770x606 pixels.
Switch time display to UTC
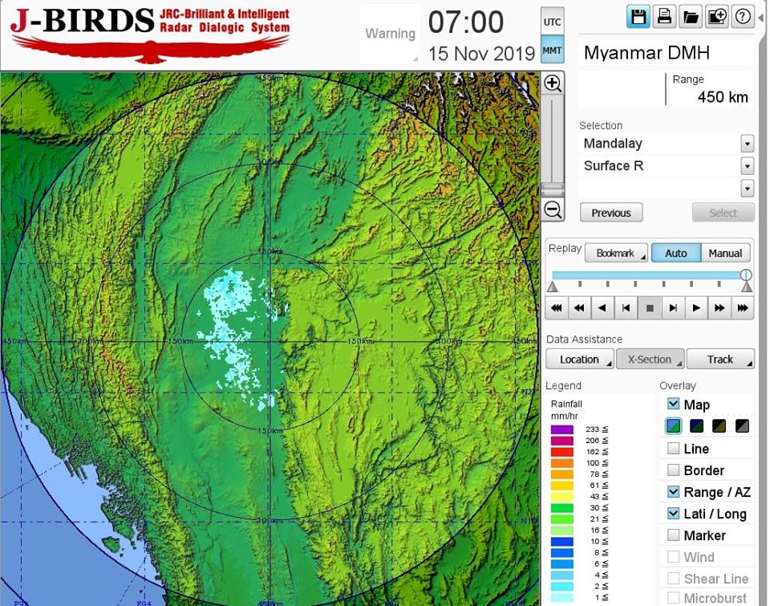click(552, 22)
